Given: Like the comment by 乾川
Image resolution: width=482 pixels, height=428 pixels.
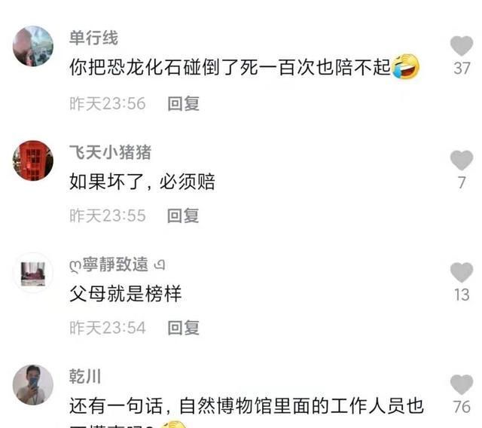Looking at the screenshot, I should tap(462, 384).
